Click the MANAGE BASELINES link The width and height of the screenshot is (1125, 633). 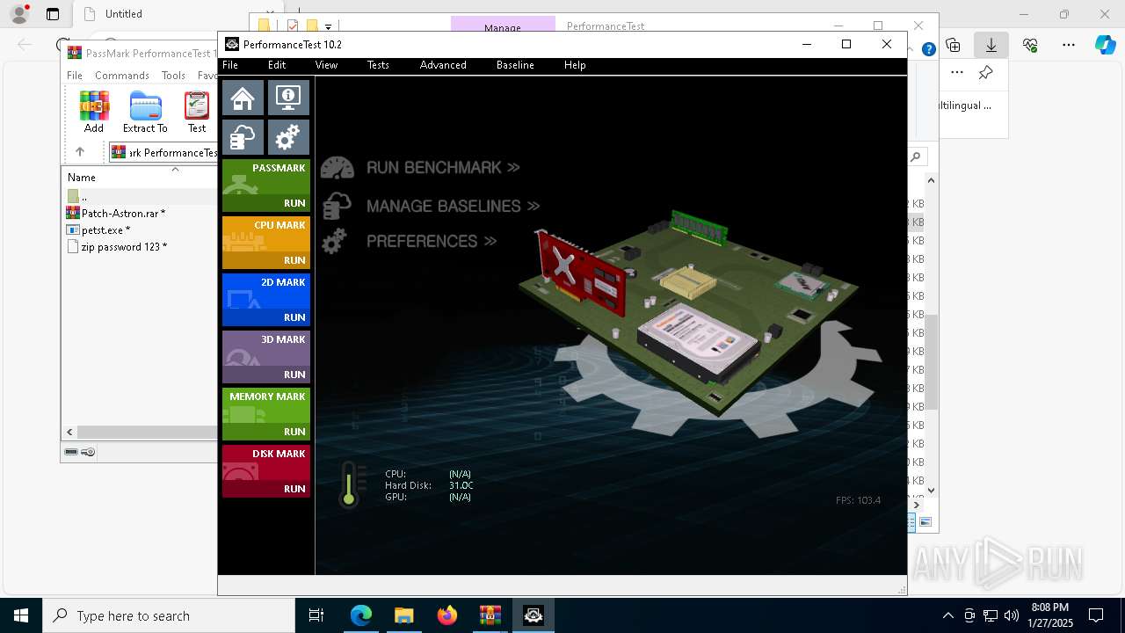(453, 206)
